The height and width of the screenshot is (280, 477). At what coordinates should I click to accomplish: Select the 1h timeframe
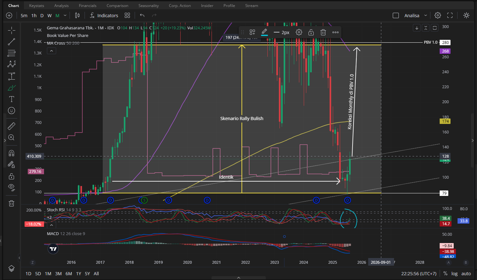[x=34, y=15]
